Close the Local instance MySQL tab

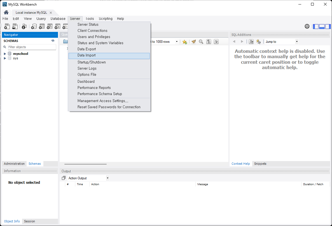click(x=51, y=13)
